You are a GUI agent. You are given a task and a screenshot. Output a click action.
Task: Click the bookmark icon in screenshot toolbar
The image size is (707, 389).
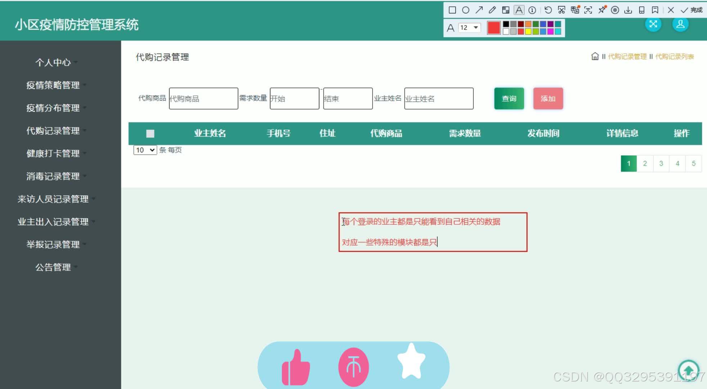tap(655, 10)
